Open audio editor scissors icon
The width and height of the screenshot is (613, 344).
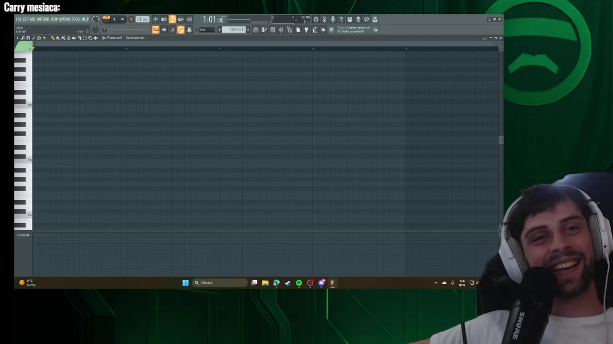[324, 19]
